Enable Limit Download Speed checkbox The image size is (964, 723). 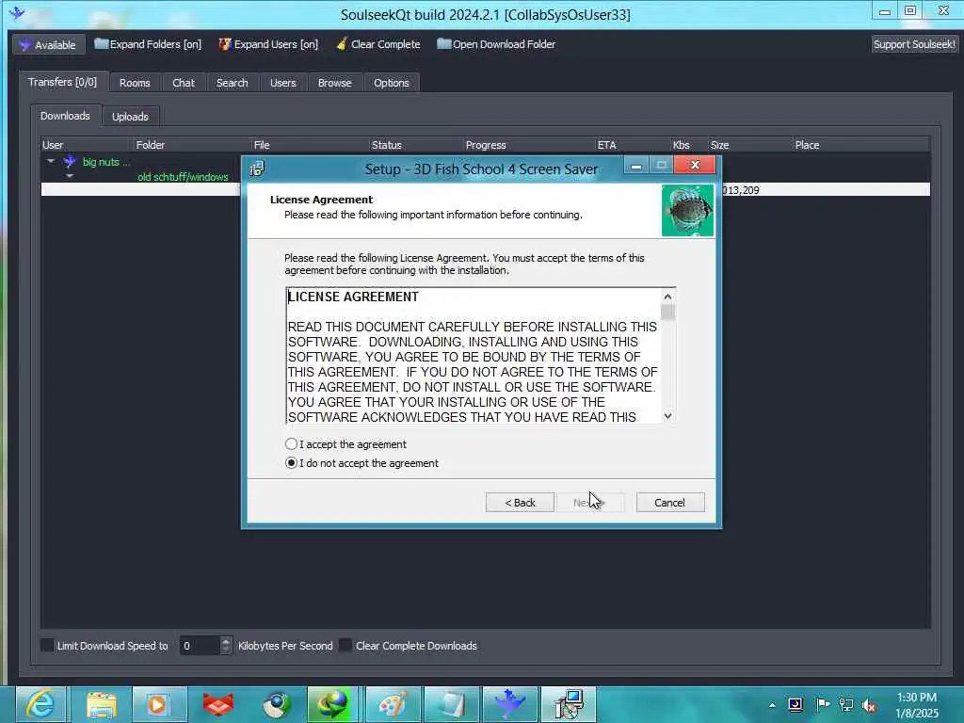(x=47, y=645)
